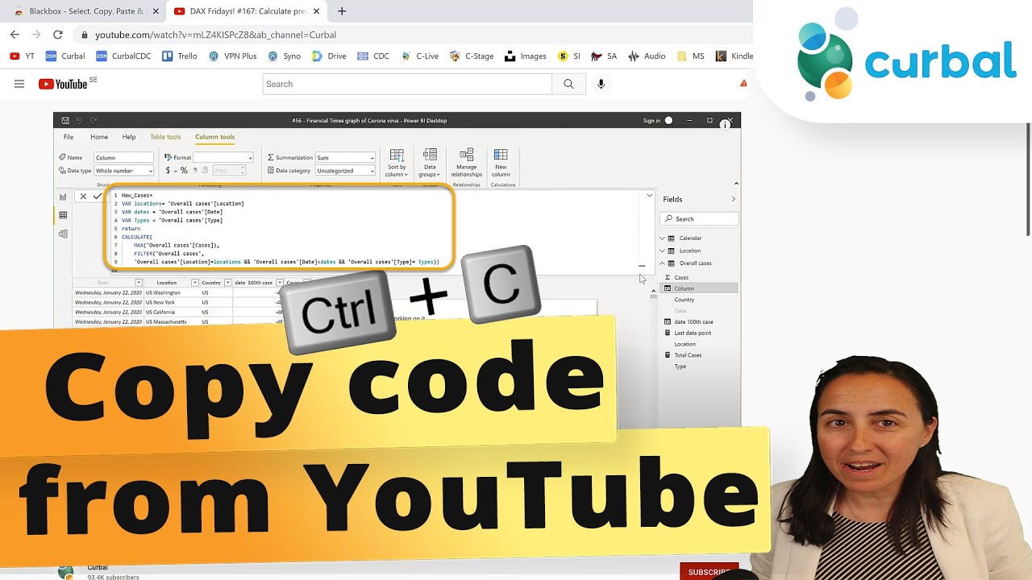The image size is (1032, 580).
Task: Switch to Model view icon
Action: pyautogui.click(x=63, y=234)
